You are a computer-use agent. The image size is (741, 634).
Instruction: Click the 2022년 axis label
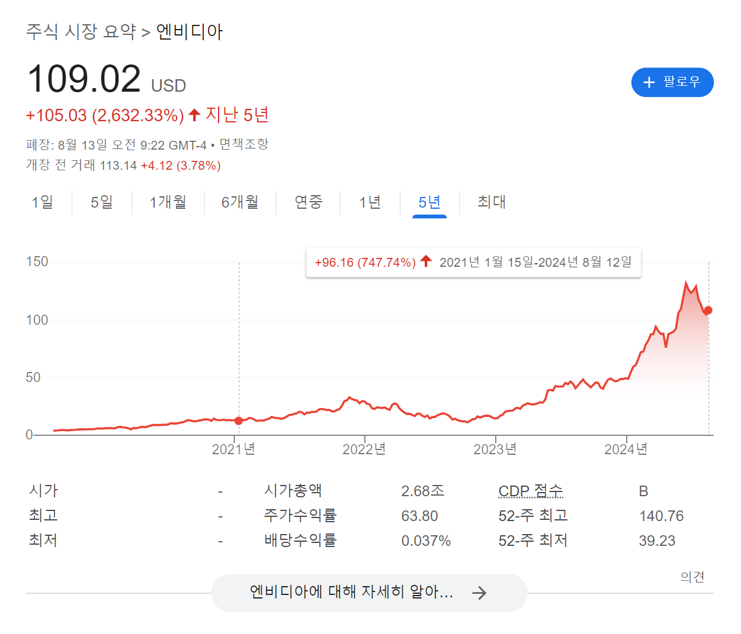coord(364,449)
